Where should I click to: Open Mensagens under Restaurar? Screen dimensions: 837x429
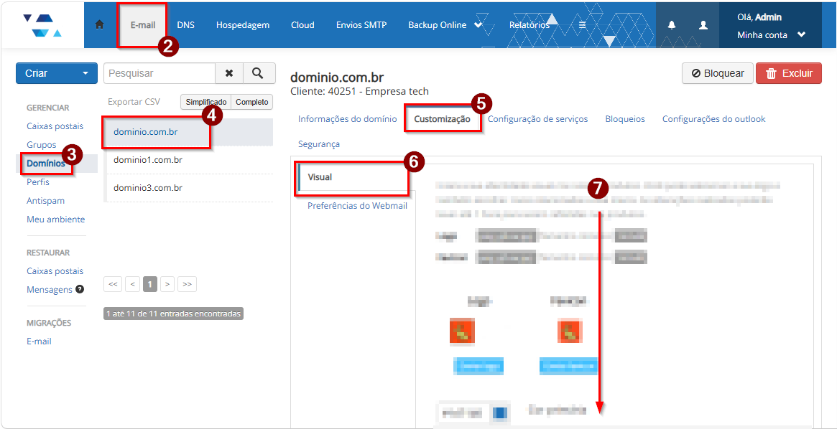point(49,290)
